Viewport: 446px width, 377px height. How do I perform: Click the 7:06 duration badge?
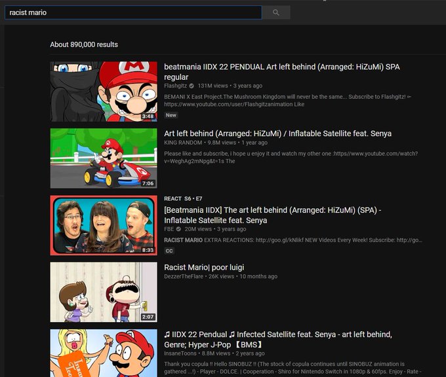(x=148, y=183)
